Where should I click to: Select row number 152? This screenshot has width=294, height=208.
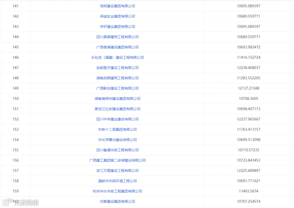[16, 119]
